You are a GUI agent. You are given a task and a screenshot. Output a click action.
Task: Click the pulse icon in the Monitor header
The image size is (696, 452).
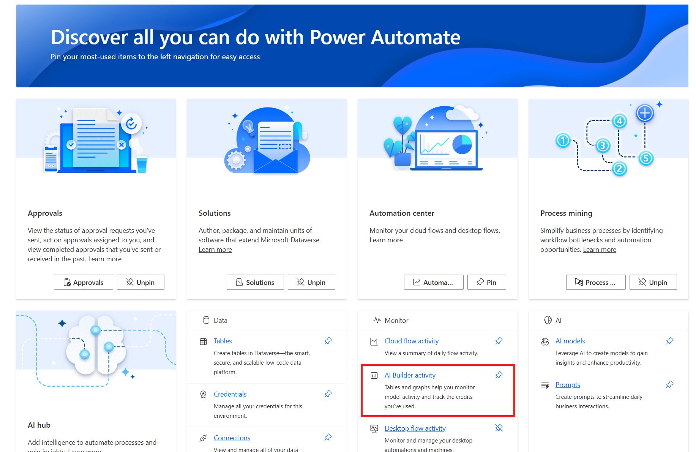pos(377,320)
